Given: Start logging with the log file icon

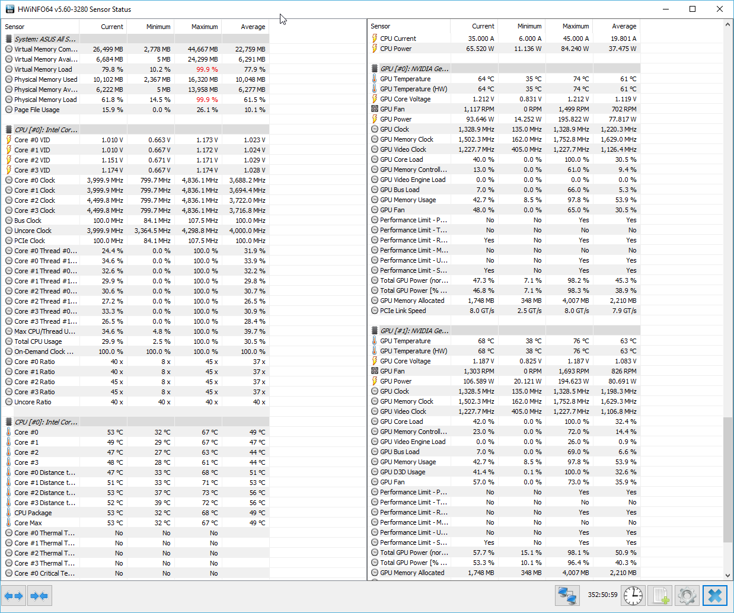Looking at the screenshot, I should coord(659,595).
